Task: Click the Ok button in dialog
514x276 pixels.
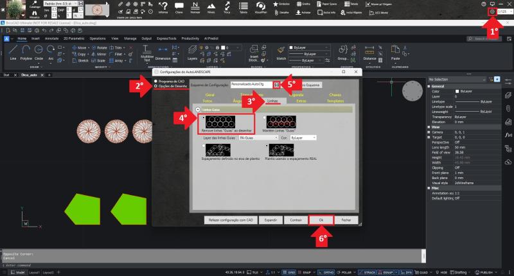Action: pyautogui.click(x=321, y=220)
